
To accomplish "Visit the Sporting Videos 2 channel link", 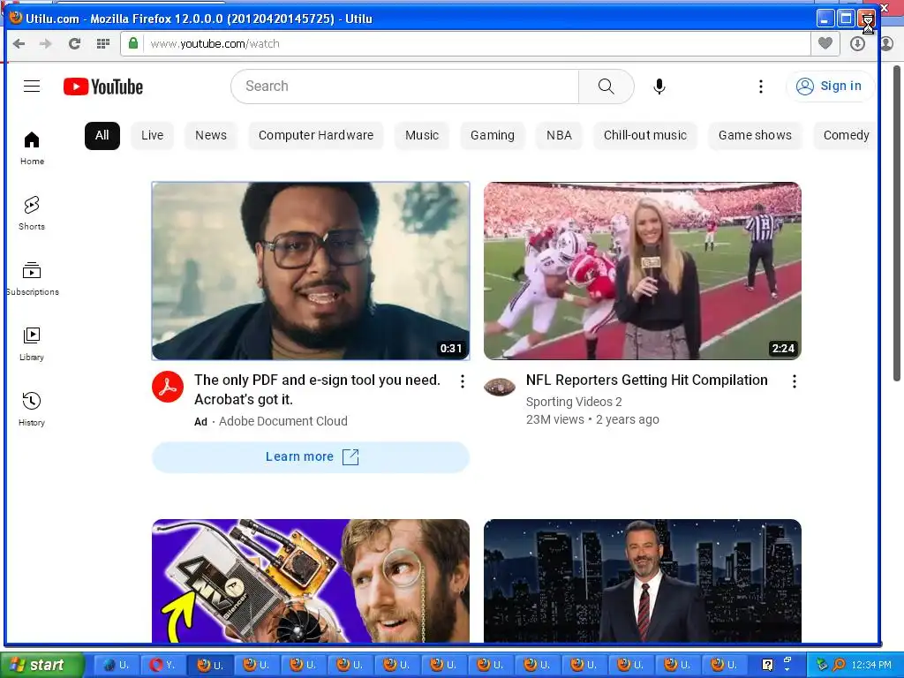I will [x=574, y=402].
